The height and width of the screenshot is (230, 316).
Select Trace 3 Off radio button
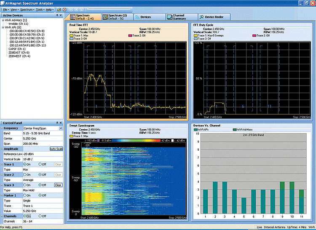coord(40,185)
